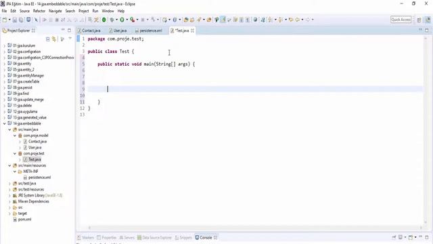
Task: Open the Servers tab
Action: (127, 238)
